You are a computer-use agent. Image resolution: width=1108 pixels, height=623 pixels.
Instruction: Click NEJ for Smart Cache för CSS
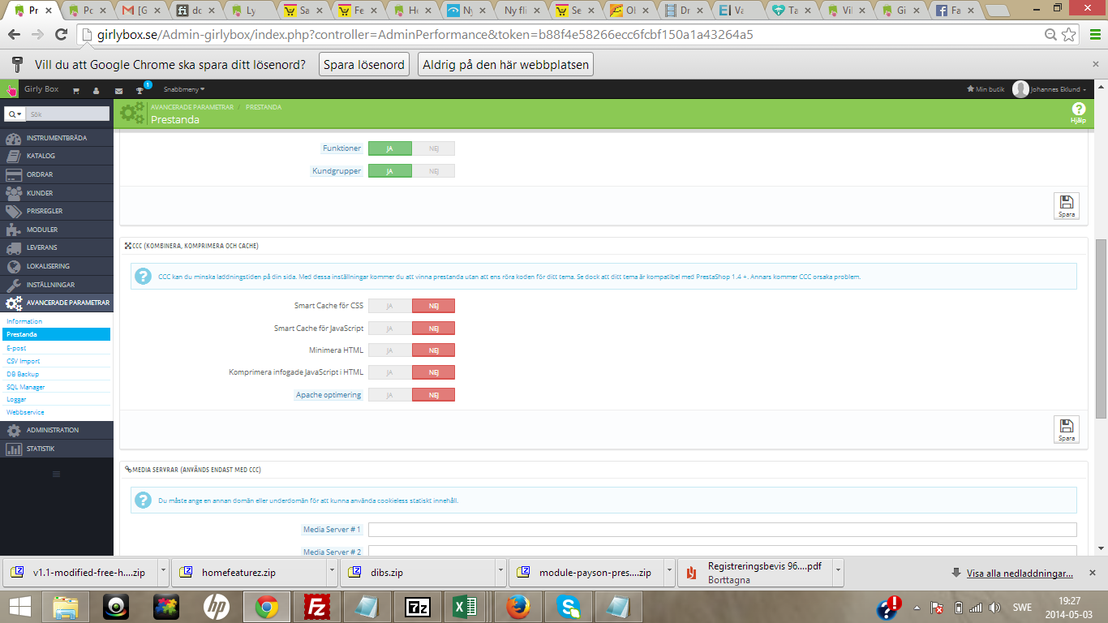click(433, 306)
